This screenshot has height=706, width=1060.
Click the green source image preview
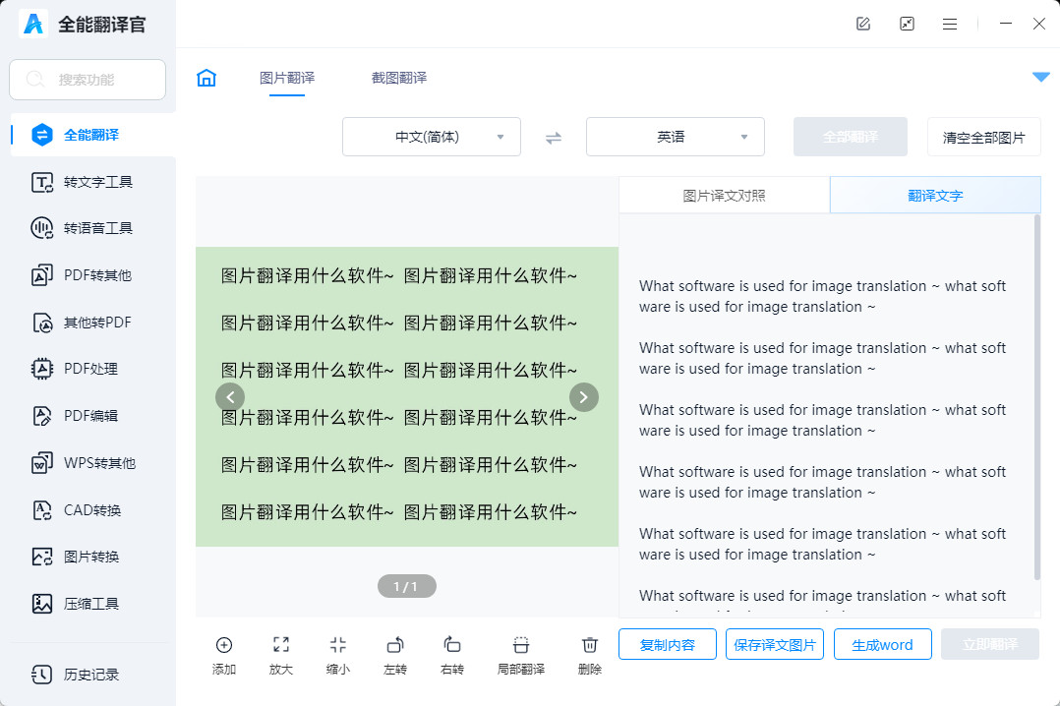pos(407,397)
